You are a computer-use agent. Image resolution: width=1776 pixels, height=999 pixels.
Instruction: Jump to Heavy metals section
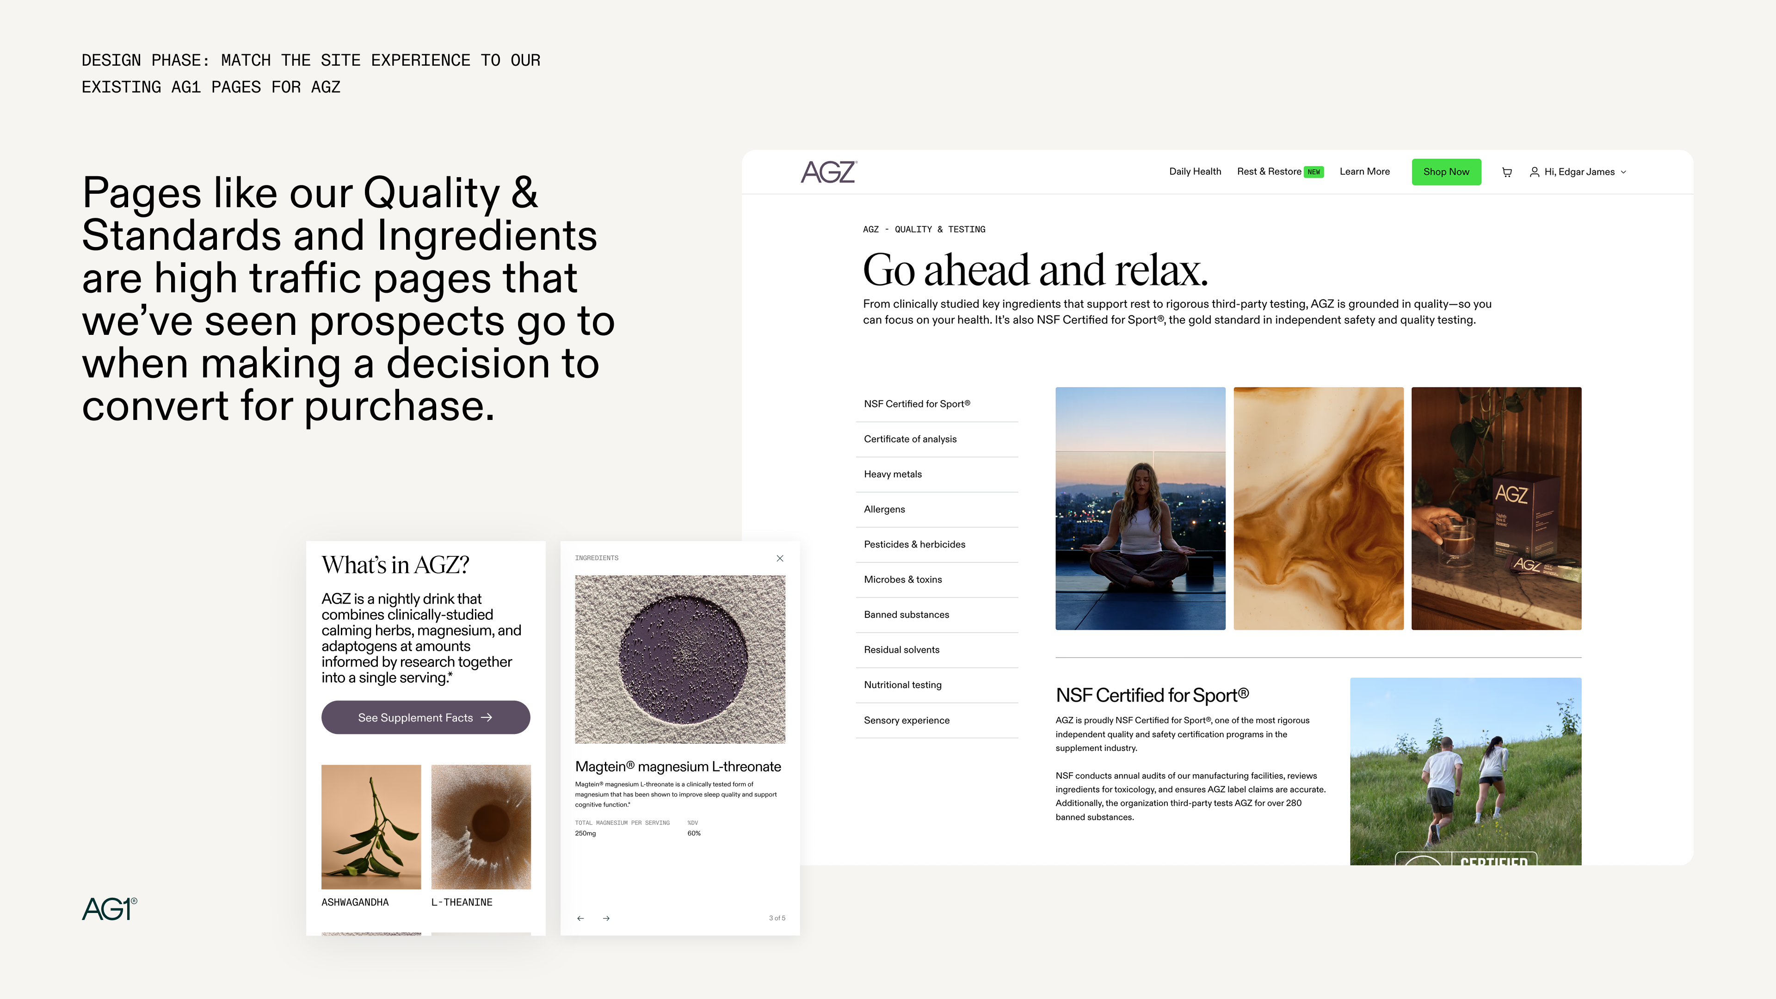(892, 475)
